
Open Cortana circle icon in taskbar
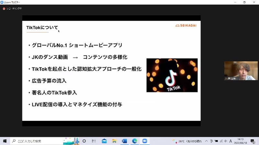(x=84, y=141)
